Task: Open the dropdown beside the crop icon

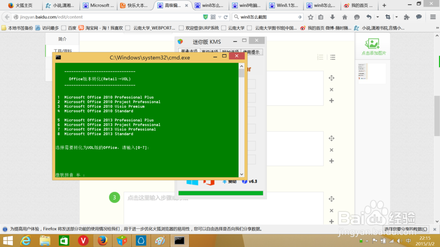Action: pyautogui.click(x=396, y=17)
